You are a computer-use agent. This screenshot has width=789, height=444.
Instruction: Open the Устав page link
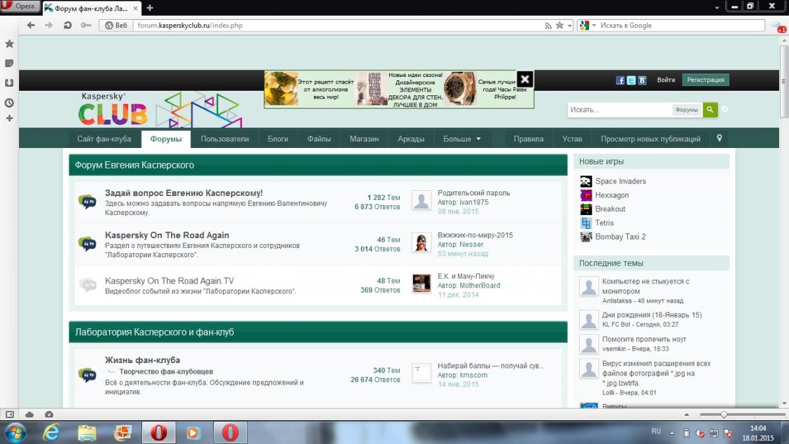point(572,139)
